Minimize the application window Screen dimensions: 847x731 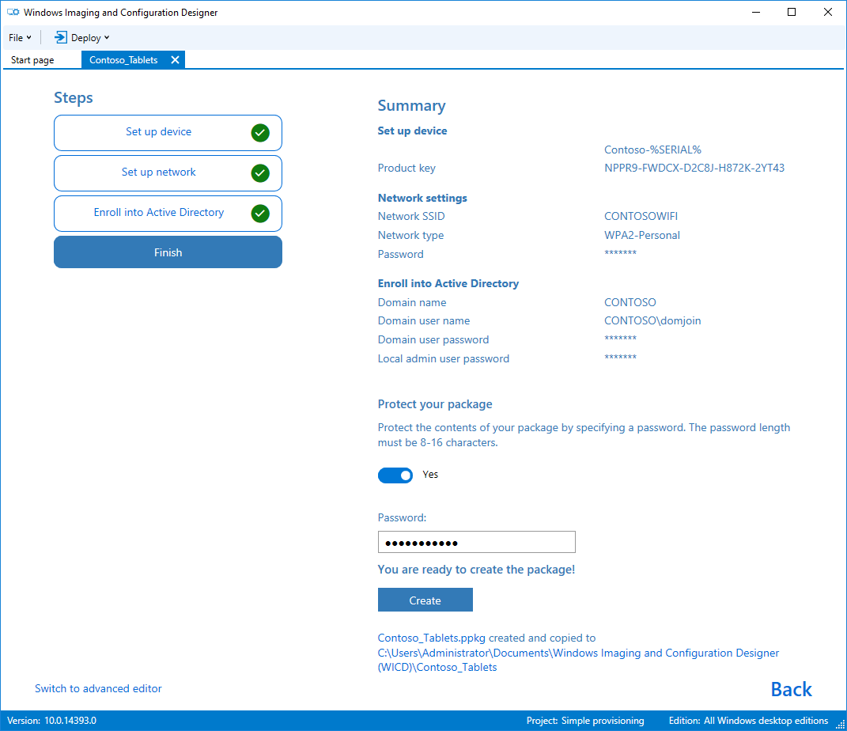click(756, 12)
